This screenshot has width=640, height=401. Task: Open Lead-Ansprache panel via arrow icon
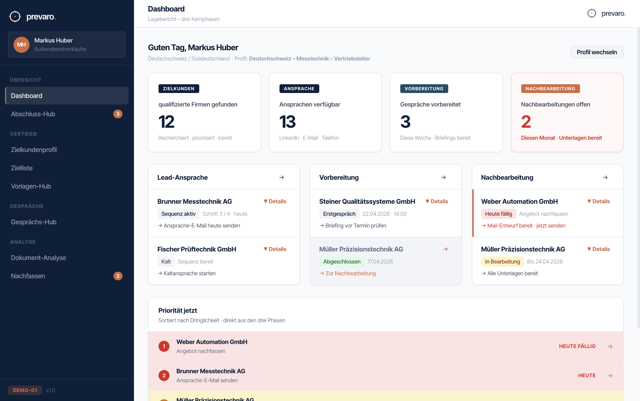[281, 177]
